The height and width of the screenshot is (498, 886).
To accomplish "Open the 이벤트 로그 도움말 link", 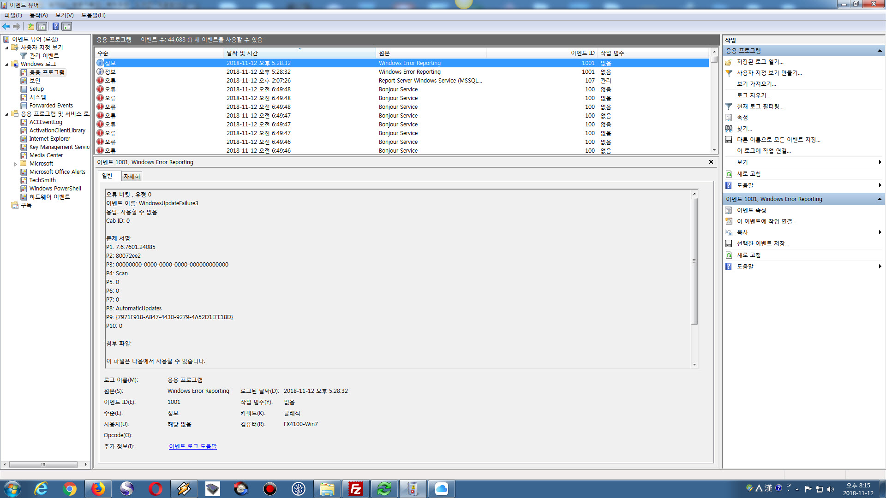I will (192, 446).
